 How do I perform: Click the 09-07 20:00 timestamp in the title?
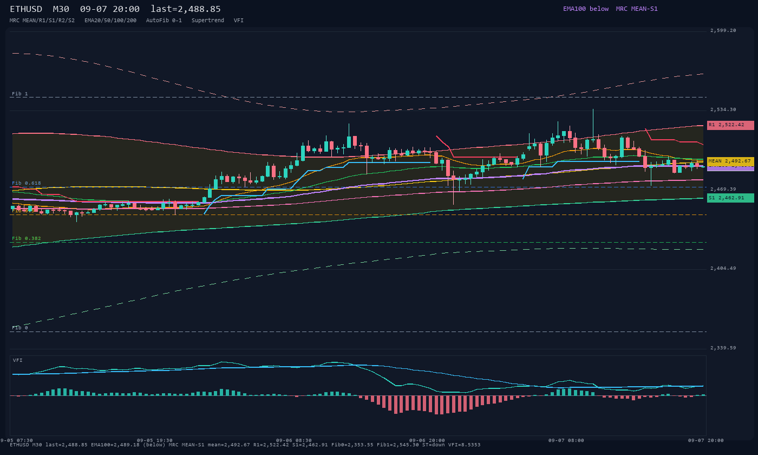click(x=110, y=9)
